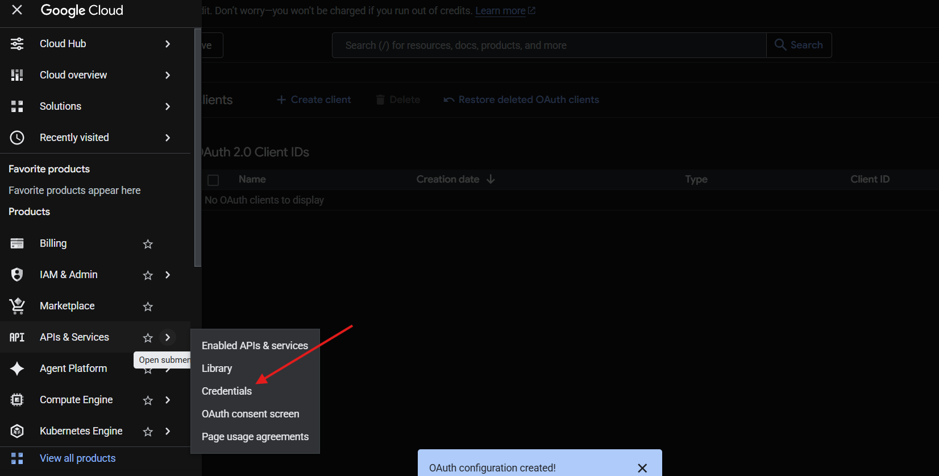This screenshot has width=939, height=476.
Task: Open the Compute Engine submenu chevron
Action: (168, 400)
